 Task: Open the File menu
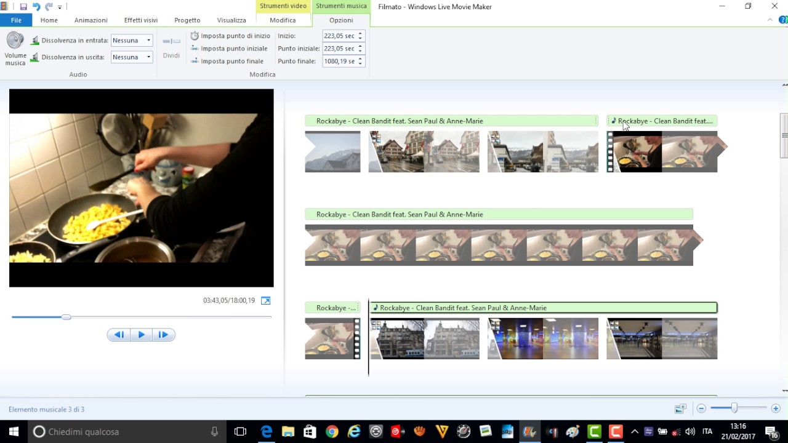tap(16, 20)
